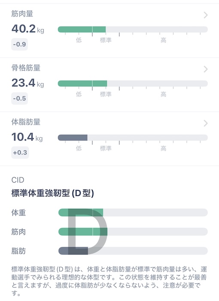The width and height of the screenshot is (219, 301).
Task: Open the 骨格筋量 detail chevron
Action: pos(206,69)
